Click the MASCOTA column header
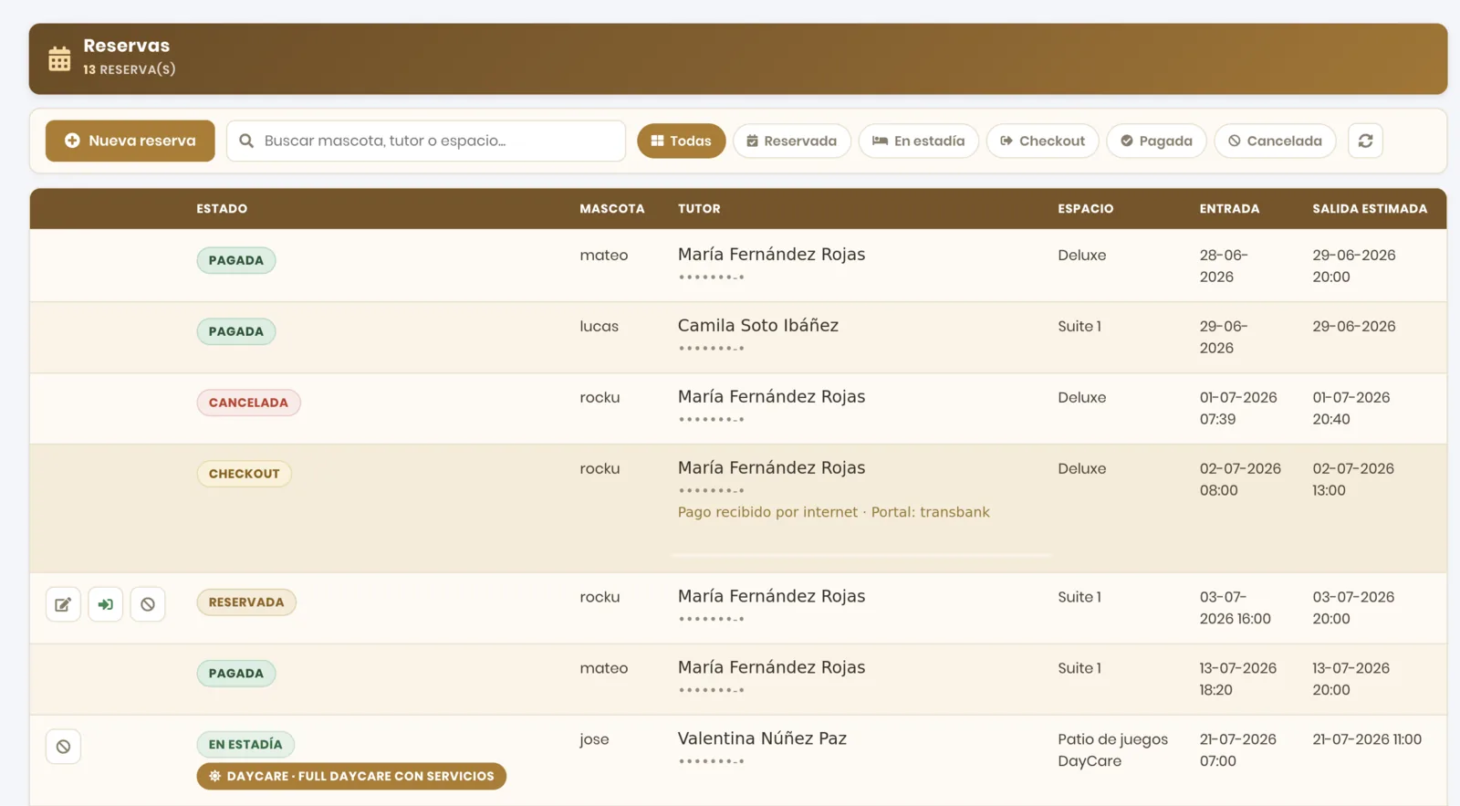Viewport: 1460px width, 806px height. point(612,209)
